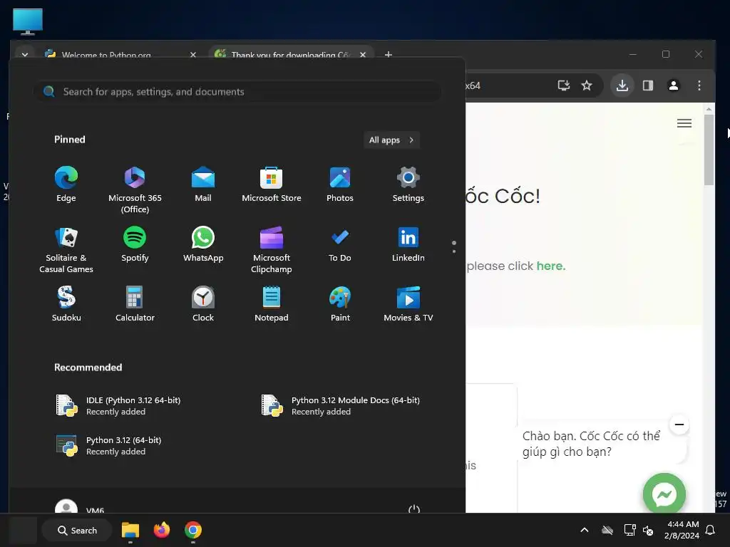The height and width of the screenshot is (547, 730).
Task: Expand the All apps list
Action: click(391, 140)
